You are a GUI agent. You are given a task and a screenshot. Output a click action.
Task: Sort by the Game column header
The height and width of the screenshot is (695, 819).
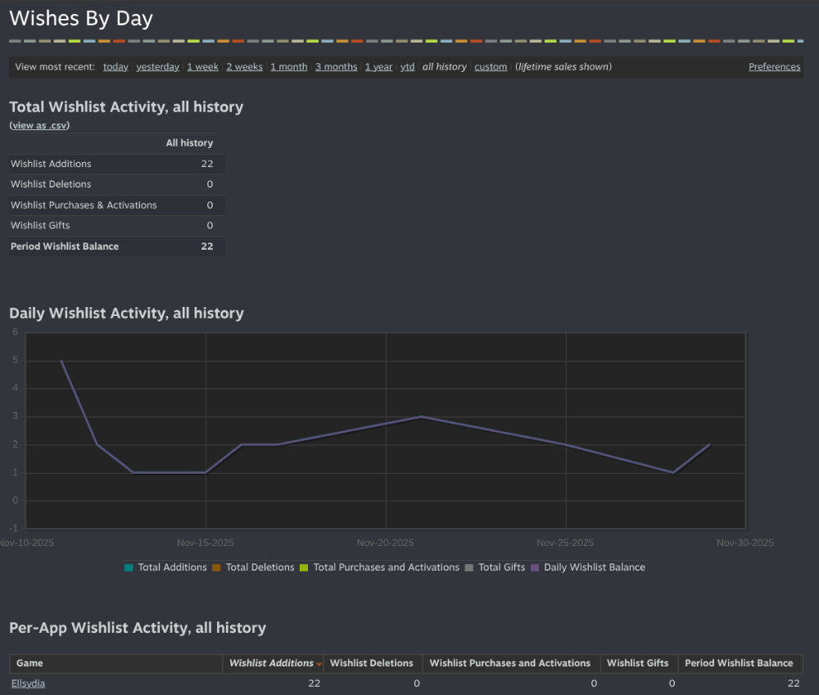tap(30, 663)
